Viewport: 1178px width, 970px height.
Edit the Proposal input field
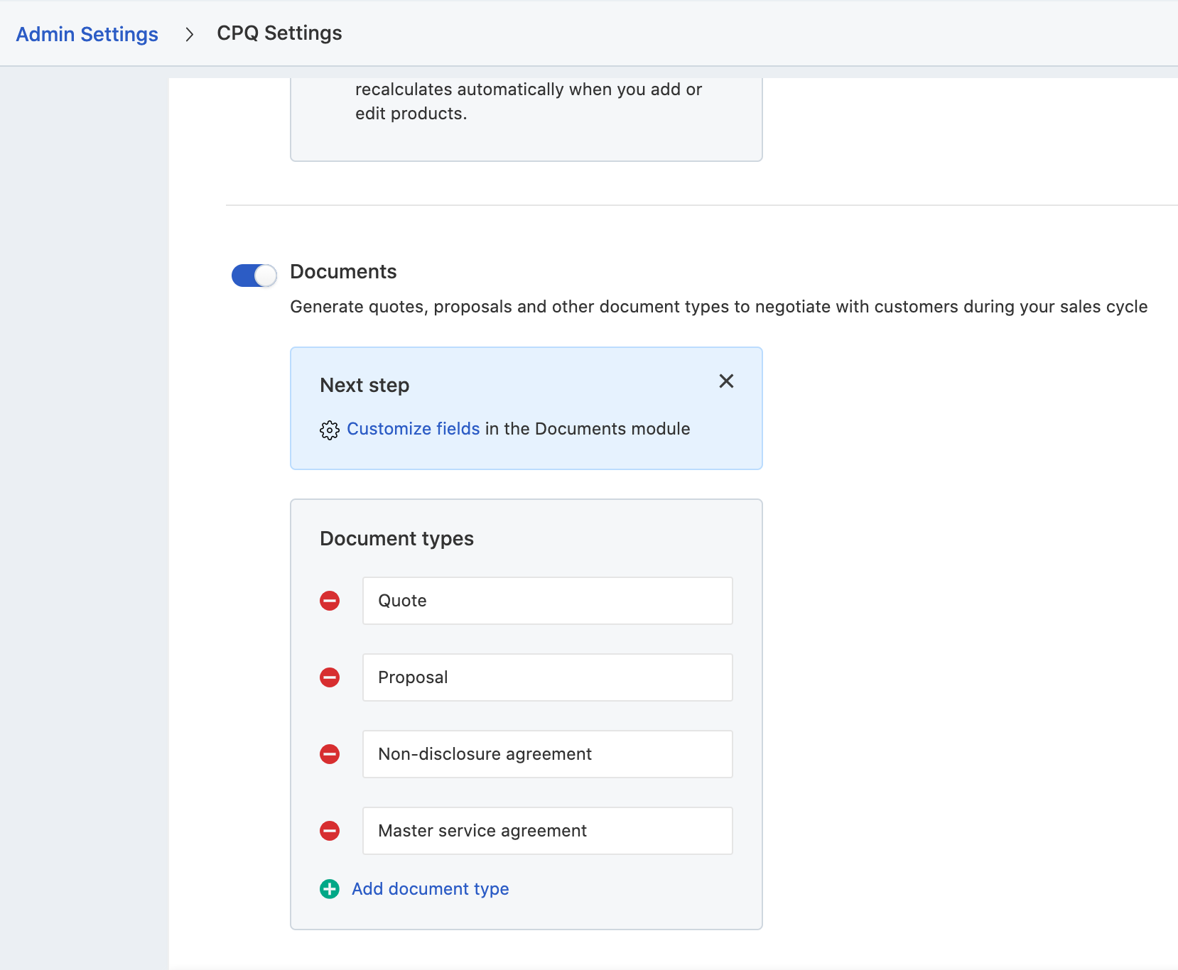(548, 677)
